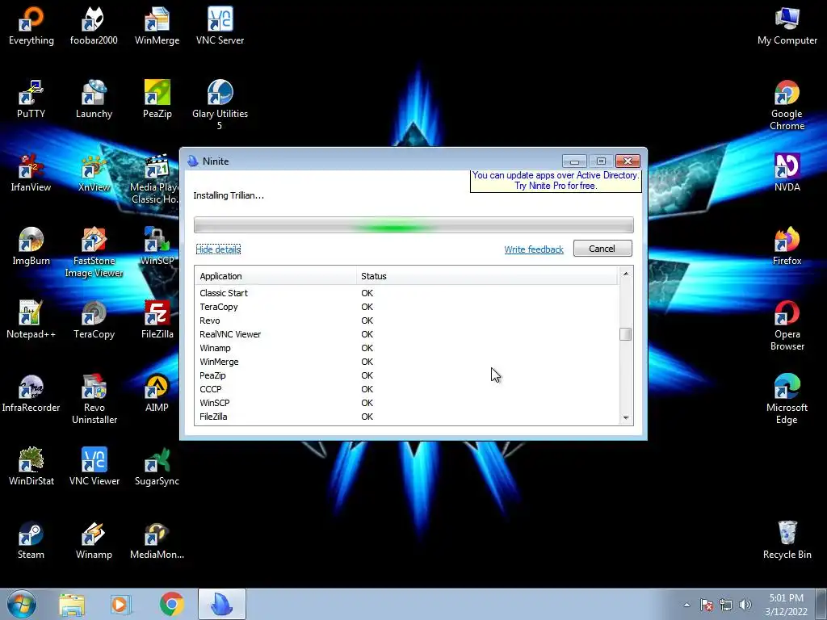
Task: Select the Steam desktop shortcut
Action: (31, 540)
